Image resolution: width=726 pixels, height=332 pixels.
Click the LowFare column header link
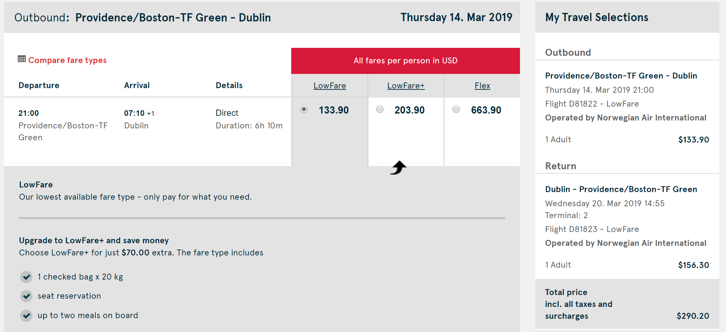(x=329, y=86)
